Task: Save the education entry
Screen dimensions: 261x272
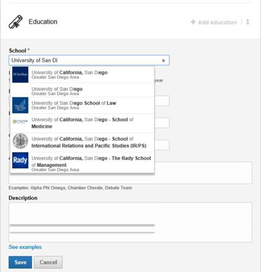Action: coord(20,262)
